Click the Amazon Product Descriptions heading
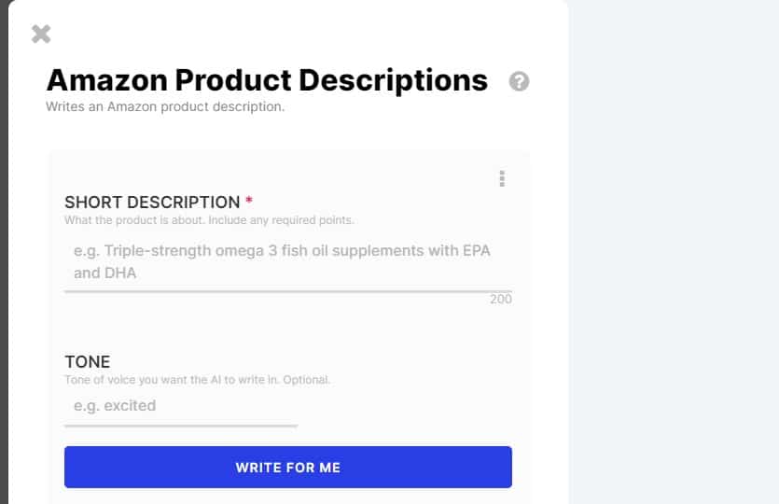This screenshot has width=779, height=504. pyautogui.click(x=267, y=80)
